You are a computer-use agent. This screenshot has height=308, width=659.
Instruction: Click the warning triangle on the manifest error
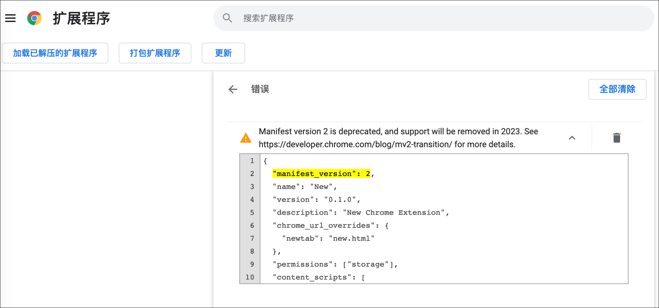(x=246, y=137)
